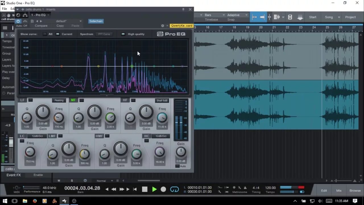Open the Task View taskbar icon
Image resolution: width=364 pixels, height=205 pixels.
point(15,201)
